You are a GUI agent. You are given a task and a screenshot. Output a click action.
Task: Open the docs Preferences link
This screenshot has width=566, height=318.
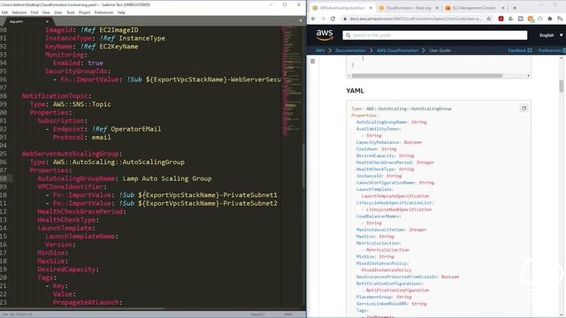coord(552,50)
